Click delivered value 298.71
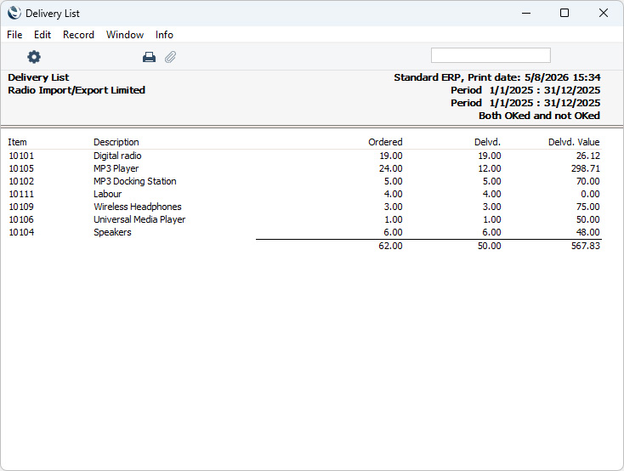 pyautogui.click(x=586, y=168)
